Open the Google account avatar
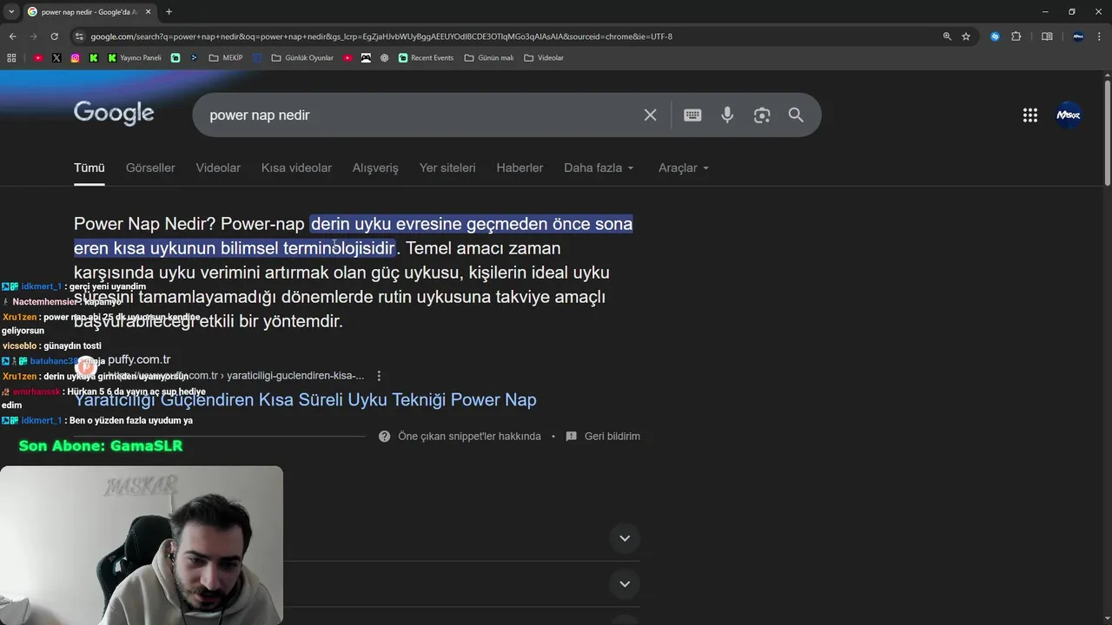The image size is (1112, 625). point(1069,115)
